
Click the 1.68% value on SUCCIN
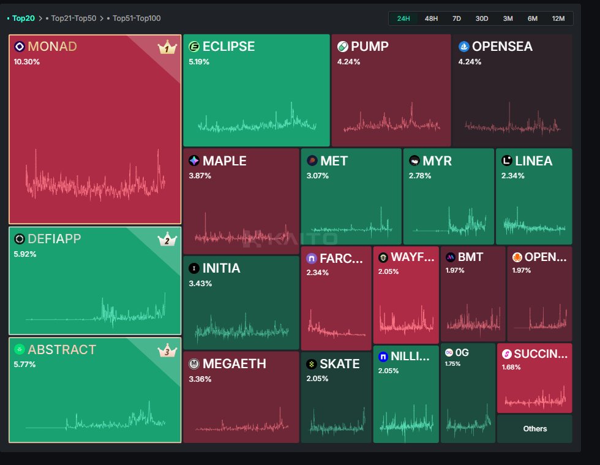click(x=511, y=367)
